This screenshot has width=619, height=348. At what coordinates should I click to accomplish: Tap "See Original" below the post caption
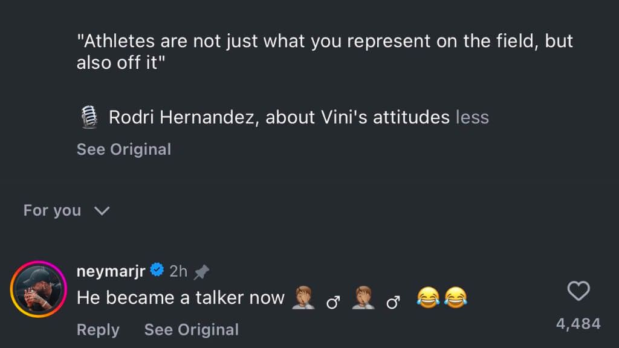(123, 149)
